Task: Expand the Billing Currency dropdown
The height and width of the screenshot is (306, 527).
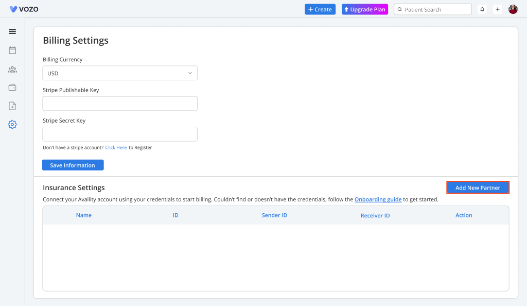Action: [120, 73]
